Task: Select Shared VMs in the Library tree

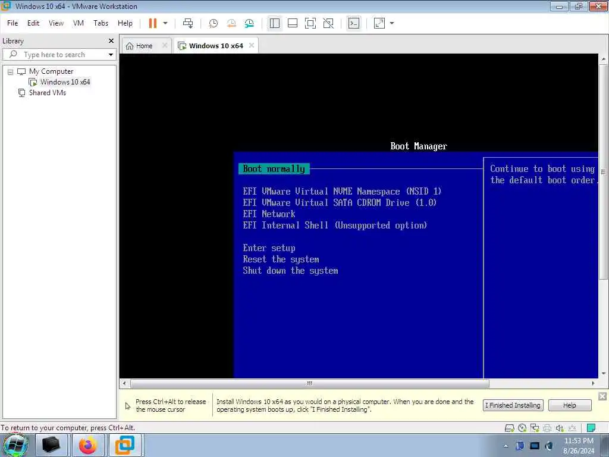Action: coord(48,93)
